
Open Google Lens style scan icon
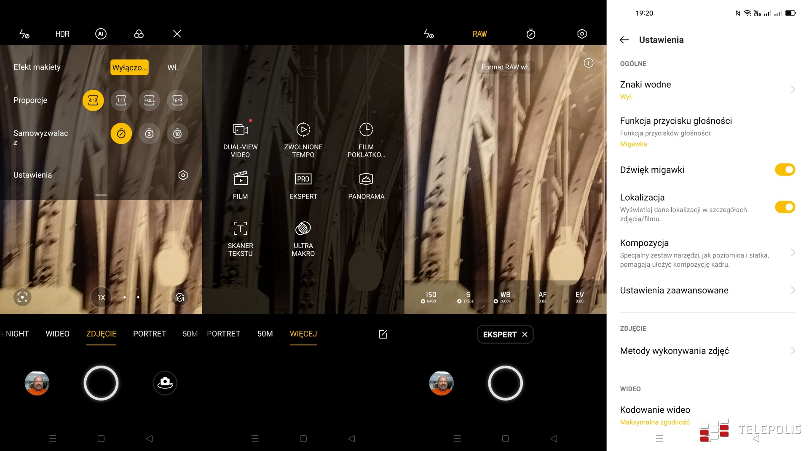(x=22, y=297)
